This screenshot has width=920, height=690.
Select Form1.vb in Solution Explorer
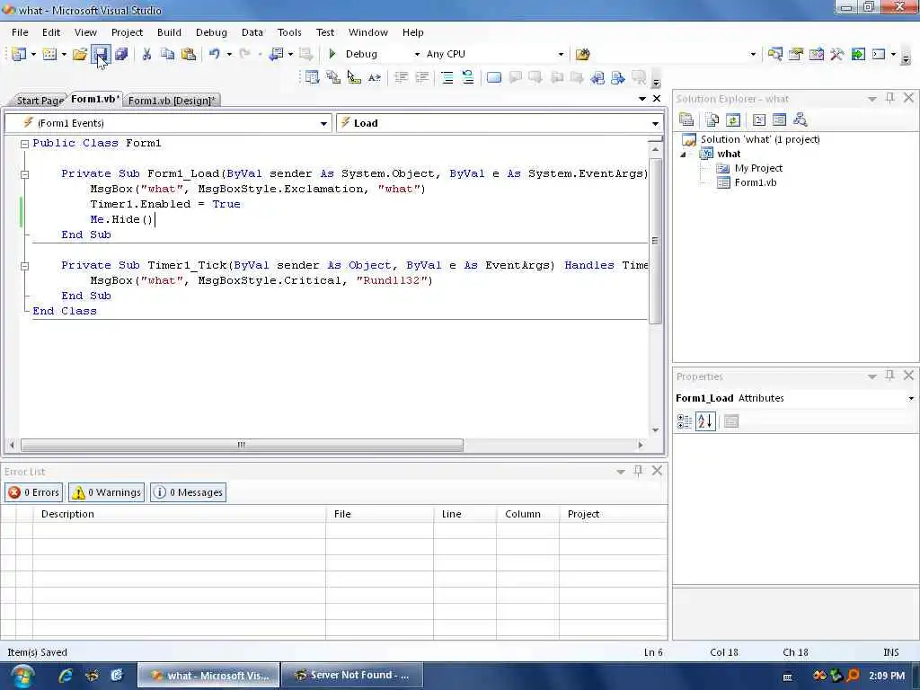755,182
